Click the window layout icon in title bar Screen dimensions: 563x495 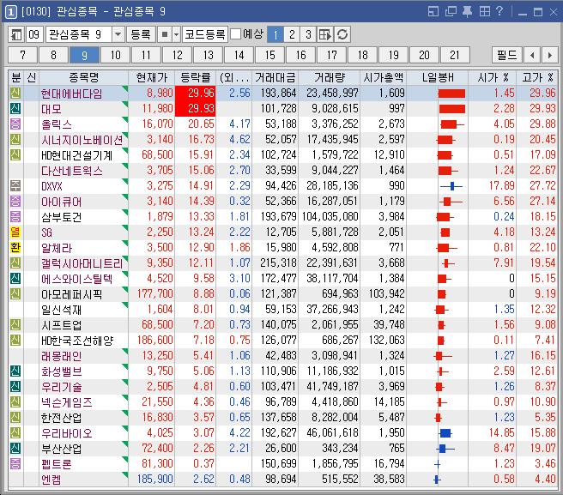[x=433, y=11]
